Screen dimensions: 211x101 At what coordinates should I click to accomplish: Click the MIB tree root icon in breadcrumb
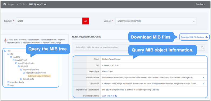pyautogui.click(x=6, y=40)
